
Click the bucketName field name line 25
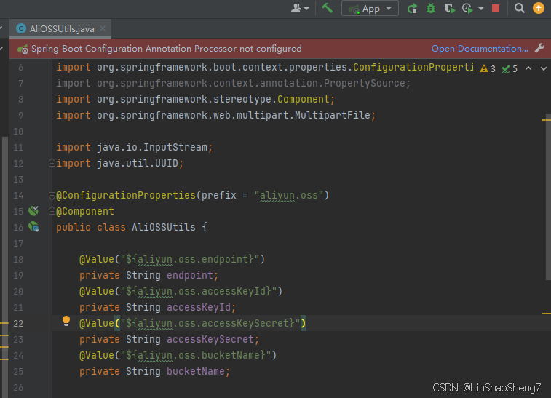pyautogui.click(x=195, y=371)
